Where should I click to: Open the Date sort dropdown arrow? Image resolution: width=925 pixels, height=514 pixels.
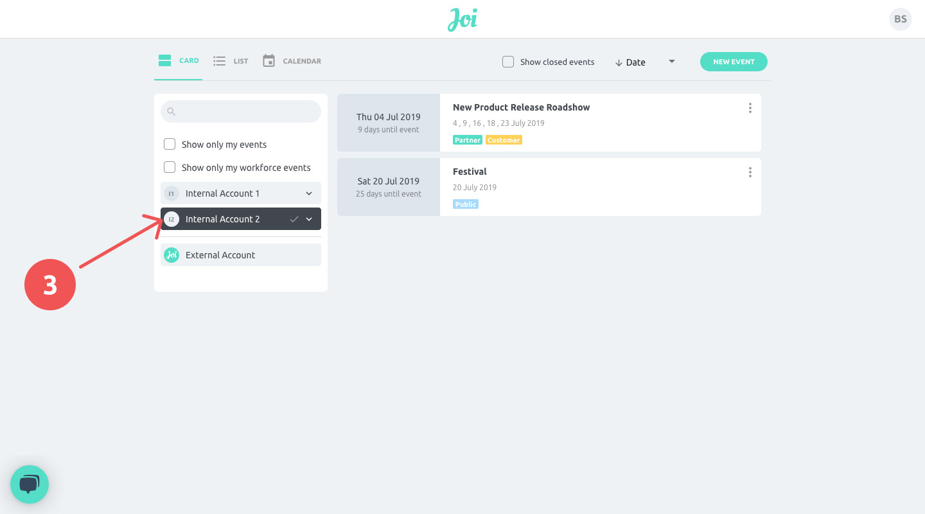671,61
